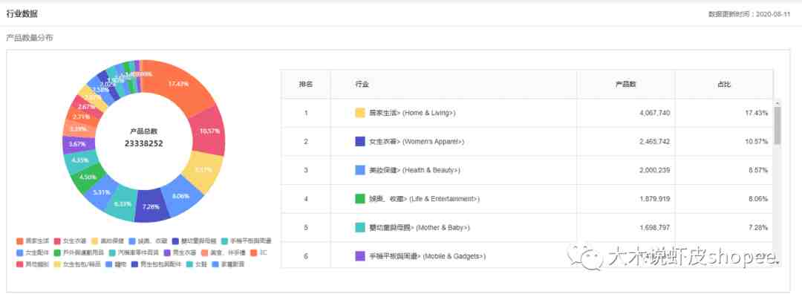The image size is (802, 294).
Task: Click the yellow swatch beside Home & Living
Action: 360,113
